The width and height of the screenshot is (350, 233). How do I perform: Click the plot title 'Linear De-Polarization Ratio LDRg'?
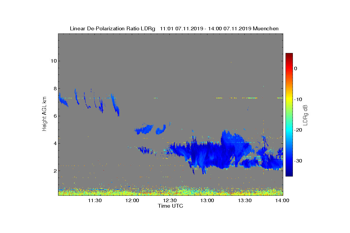[x=113, y=29]
